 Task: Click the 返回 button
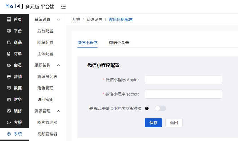(174, 123)
